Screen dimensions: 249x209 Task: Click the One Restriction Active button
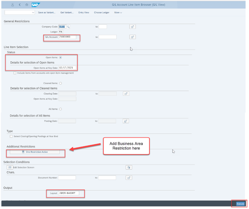pyautogui.click(x=35, y=152)
